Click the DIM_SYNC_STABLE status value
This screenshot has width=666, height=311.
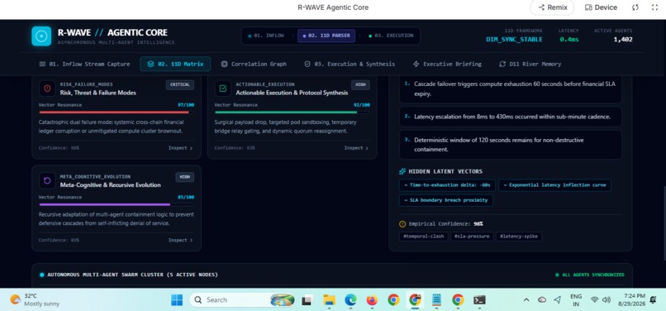pyautogui.click(x=514, y=40)
